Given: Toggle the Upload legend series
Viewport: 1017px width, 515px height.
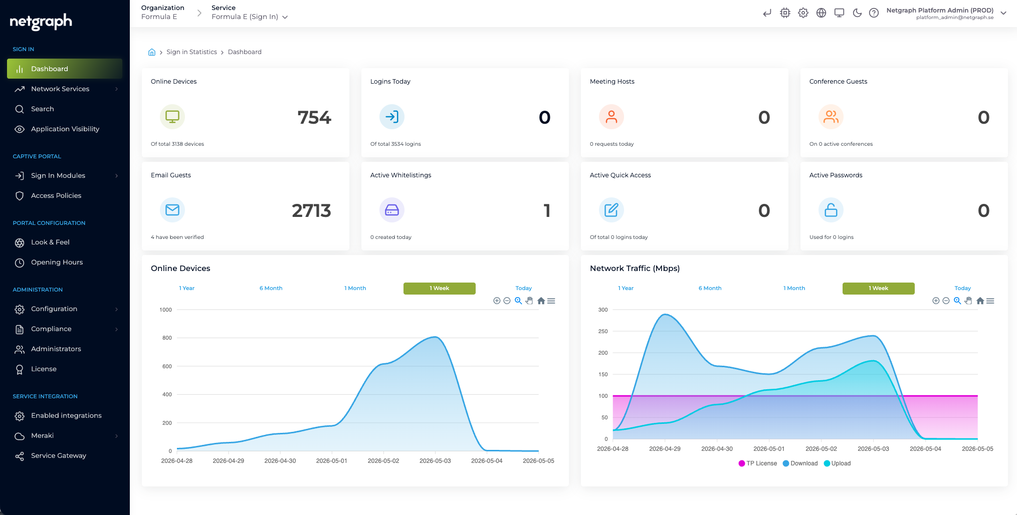Looking at the screenshot, I should [837, 463].
